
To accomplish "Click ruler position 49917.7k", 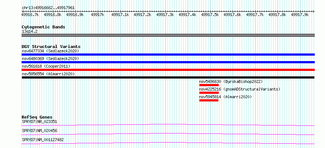I will pos(255,15).
